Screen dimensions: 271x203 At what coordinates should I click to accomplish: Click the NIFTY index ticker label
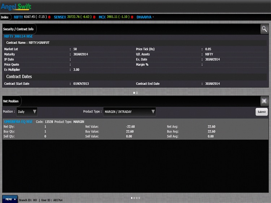tap(18, 17)
